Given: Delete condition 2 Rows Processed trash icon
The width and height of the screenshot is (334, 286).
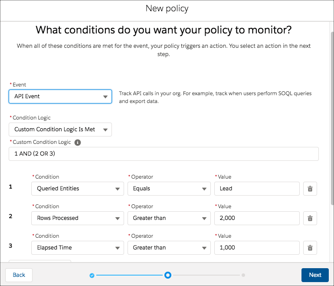Looking at the screenshot, I should pyautogui.click(x=310, y=218).
